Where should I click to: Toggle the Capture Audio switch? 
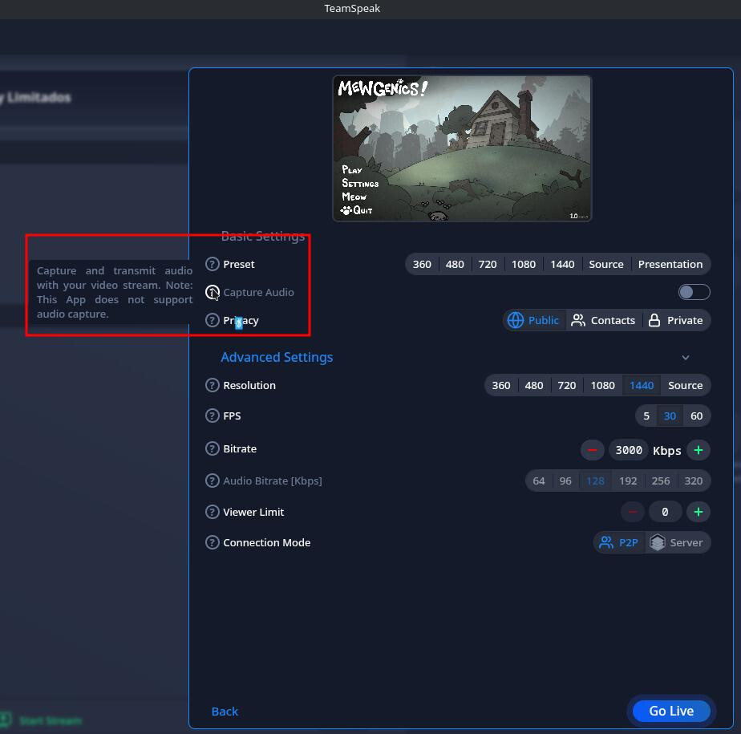click(x=694, y=292)
